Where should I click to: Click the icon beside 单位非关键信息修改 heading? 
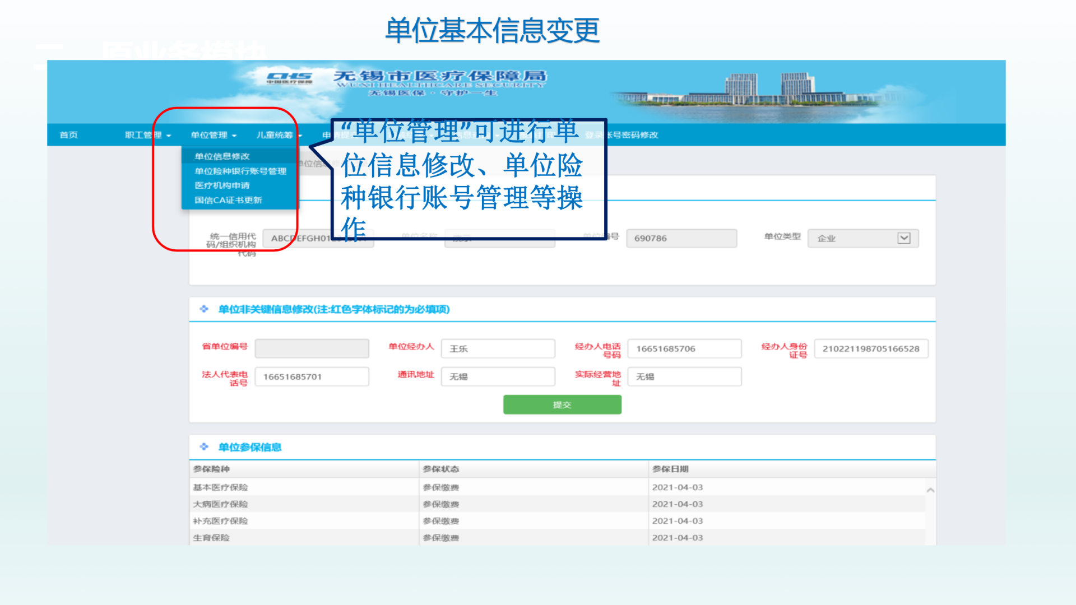coord(204,309)
